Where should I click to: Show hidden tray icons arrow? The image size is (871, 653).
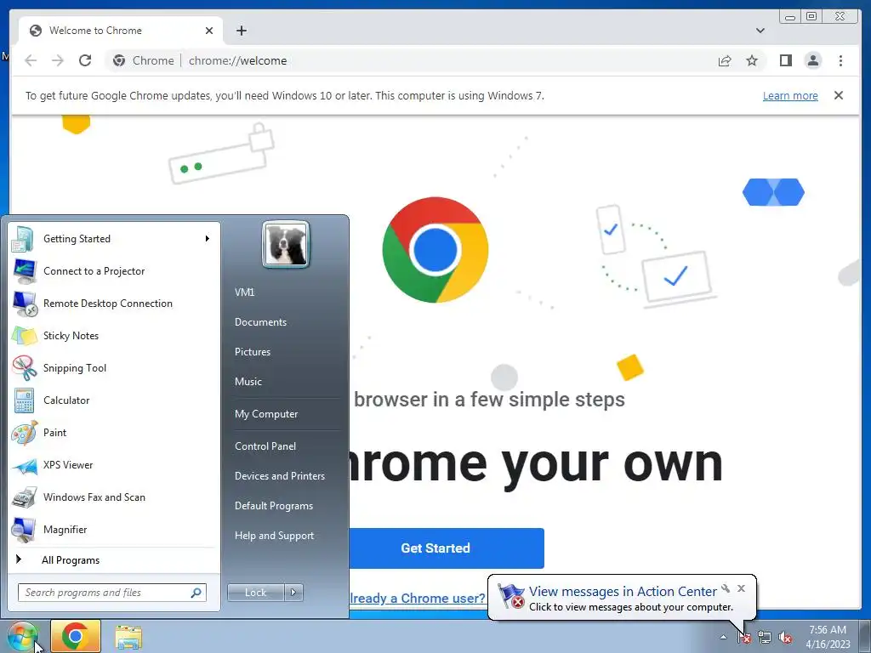[x=723, y=637]
